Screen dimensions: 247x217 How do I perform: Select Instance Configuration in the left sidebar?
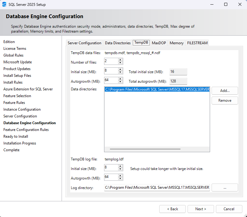pos(22,109)
